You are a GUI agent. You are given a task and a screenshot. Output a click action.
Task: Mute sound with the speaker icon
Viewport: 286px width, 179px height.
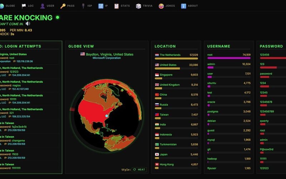28,24
